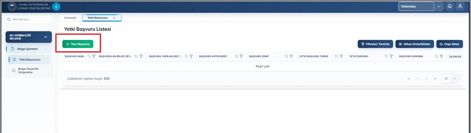Sort by Başvurulan Belge Seviyesi column
Viewport: 471px width, 133px height.
(137, 57)
